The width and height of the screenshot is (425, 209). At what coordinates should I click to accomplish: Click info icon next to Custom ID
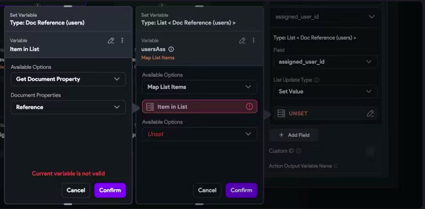[298, 151]
